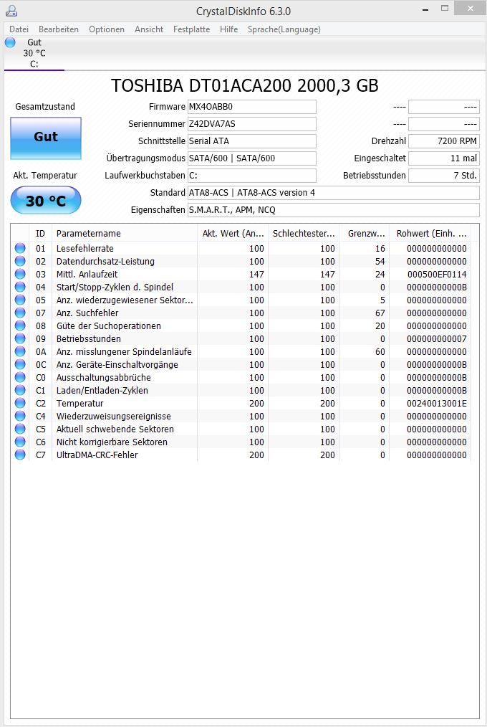Viewport: 487px width, 727px height.
Task: Click the Eingeschaltet field 11 mal
Action: coord(444,158)
